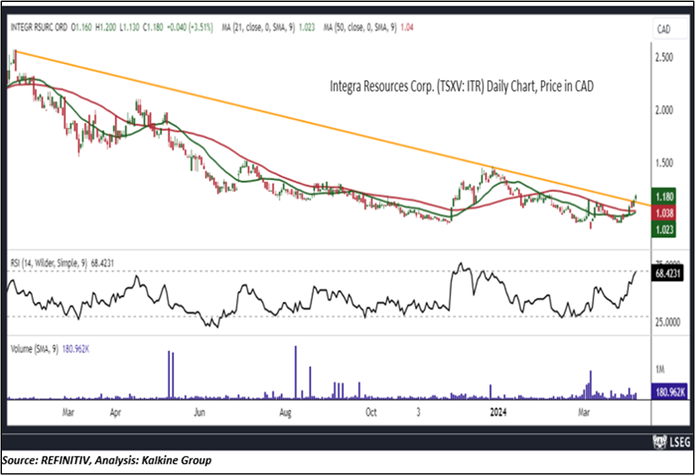This screenshot has width=695, height=475.
Task: Click the Source: REFINITIV caption text
Action: (107, 460)
